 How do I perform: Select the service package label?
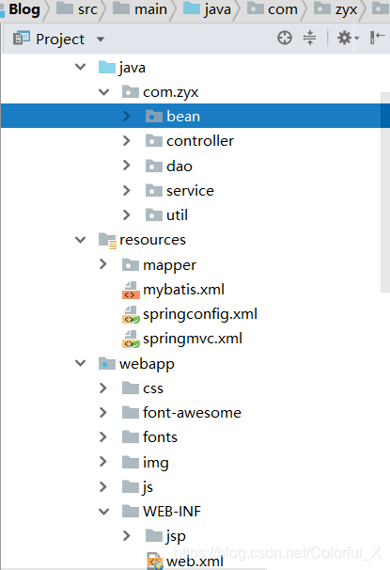tap(190, 191)
